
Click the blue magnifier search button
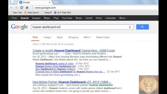[x=142, y=27]
